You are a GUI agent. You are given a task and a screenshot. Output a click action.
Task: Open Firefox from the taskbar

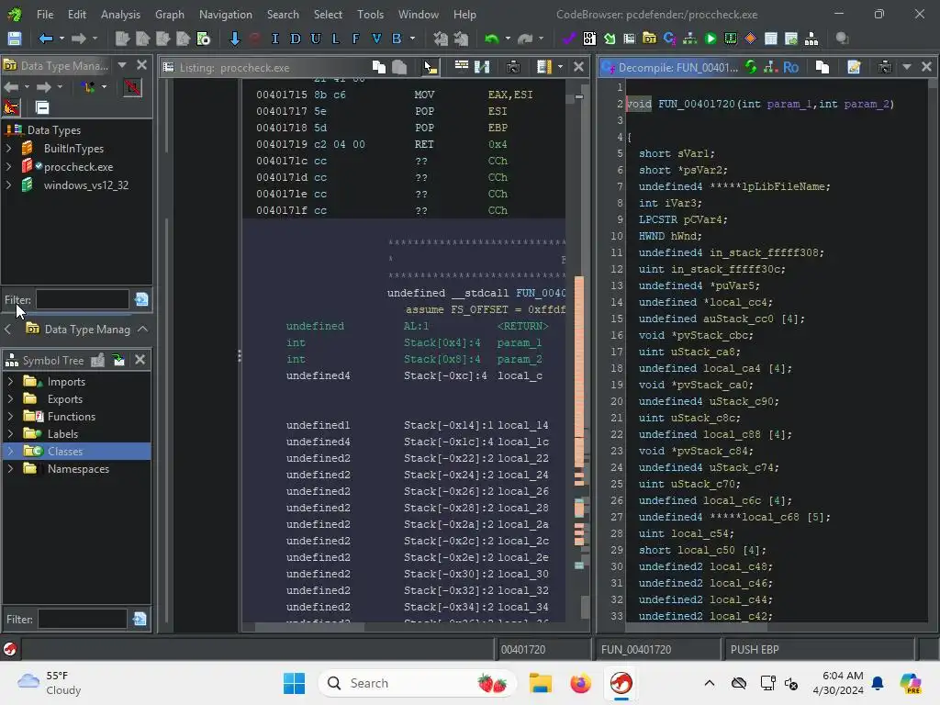pos(580,683)
